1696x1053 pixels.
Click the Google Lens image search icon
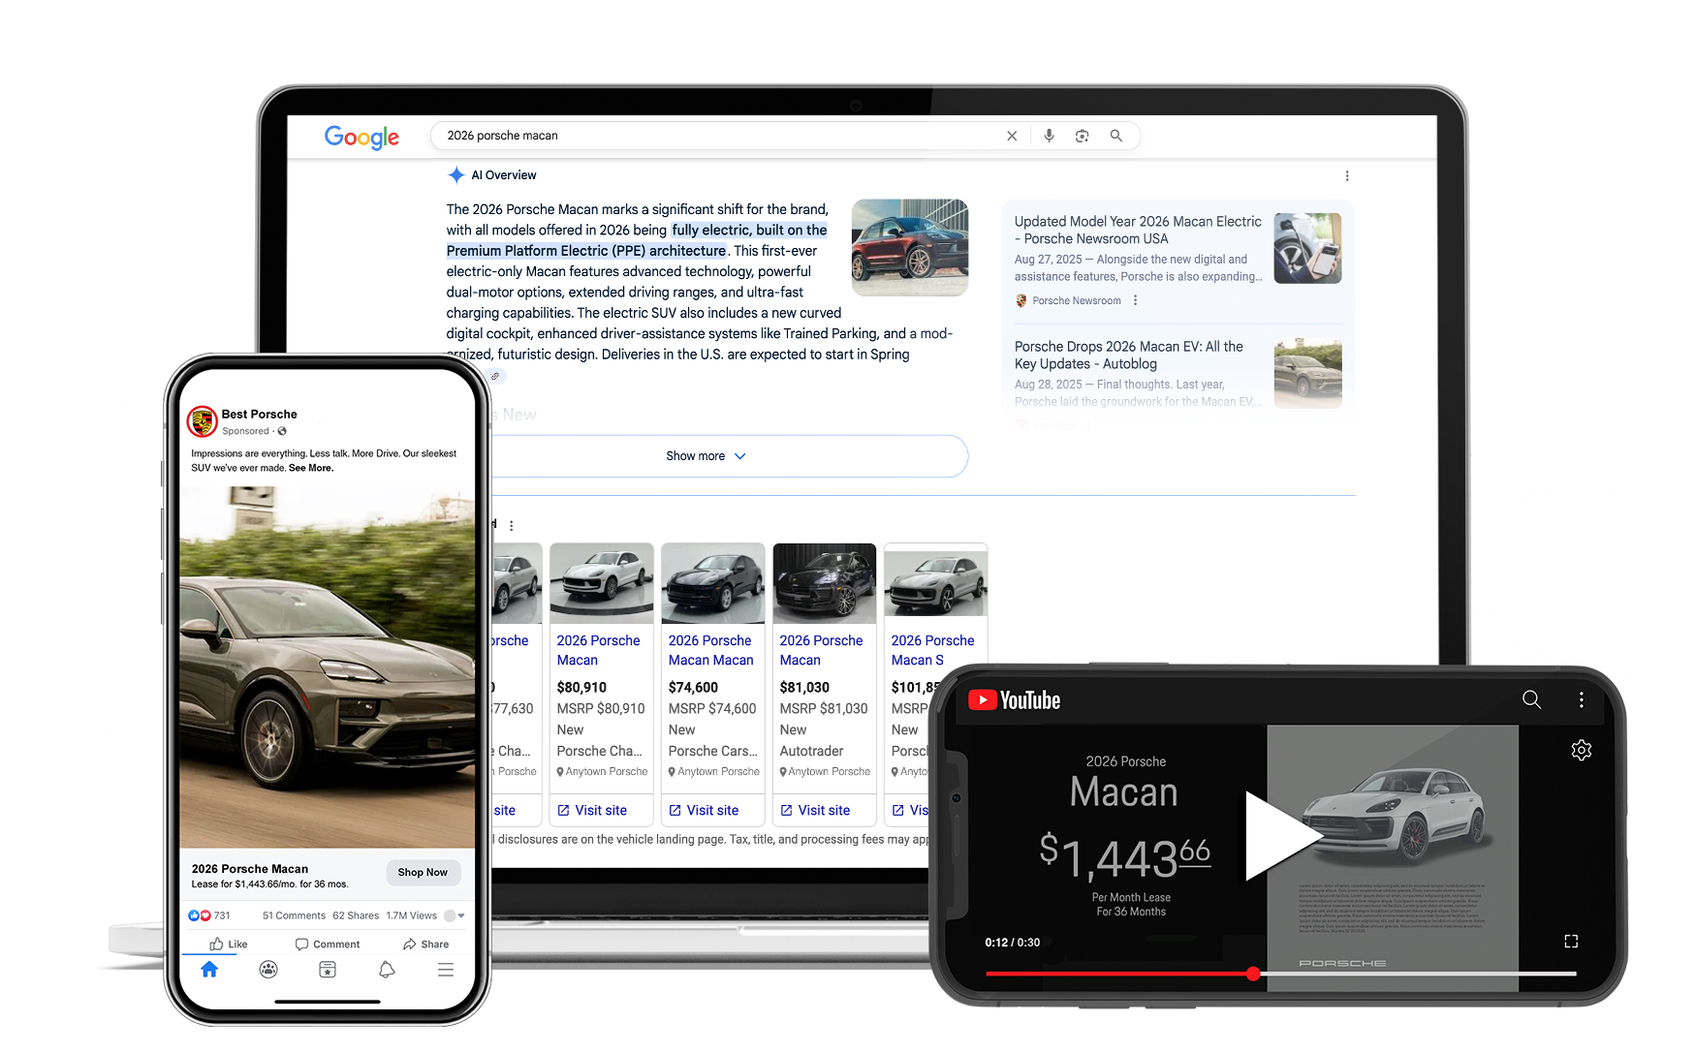(x=1082, y=136)
